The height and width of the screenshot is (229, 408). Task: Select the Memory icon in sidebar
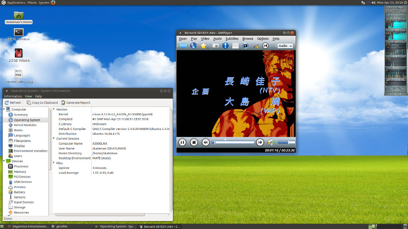click(11, 172)
